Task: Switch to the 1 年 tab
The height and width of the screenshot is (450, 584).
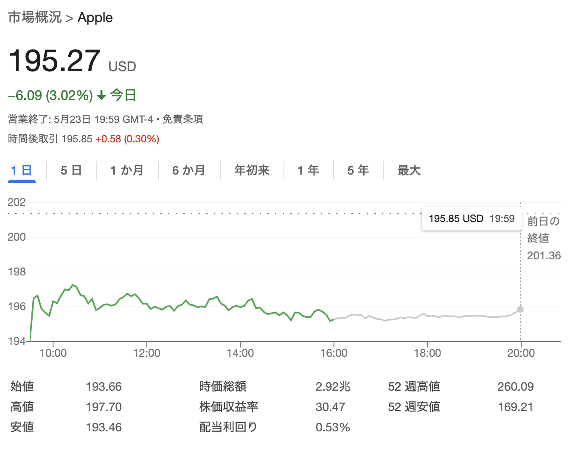Action: 308,170
